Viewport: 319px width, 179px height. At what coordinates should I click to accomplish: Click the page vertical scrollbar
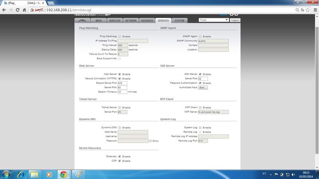pos(317,90)
